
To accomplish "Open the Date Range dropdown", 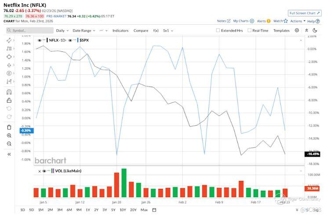I will 84,31.
